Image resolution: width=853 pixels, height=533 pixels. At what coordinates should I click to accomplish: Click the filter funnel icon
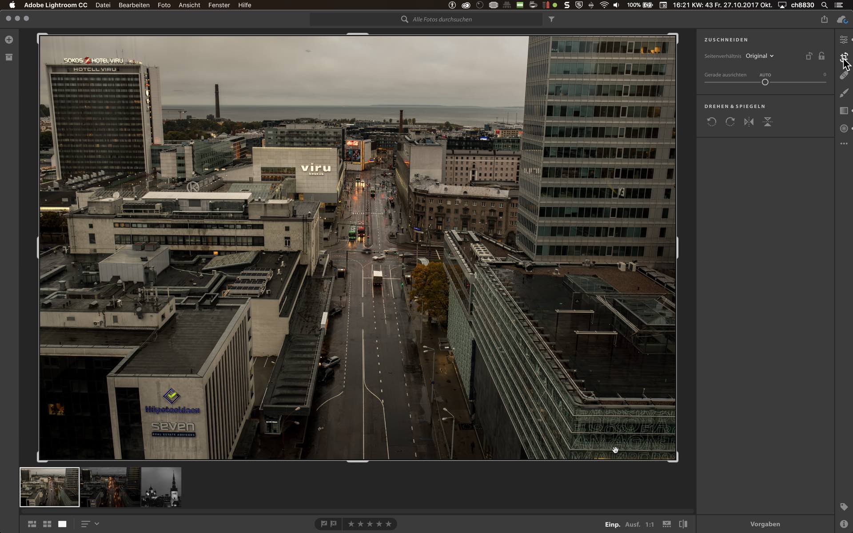click(551, 19)
